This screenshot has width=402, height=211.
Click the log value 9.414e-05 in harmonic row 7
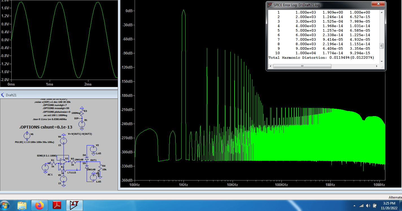coord(333,40)
